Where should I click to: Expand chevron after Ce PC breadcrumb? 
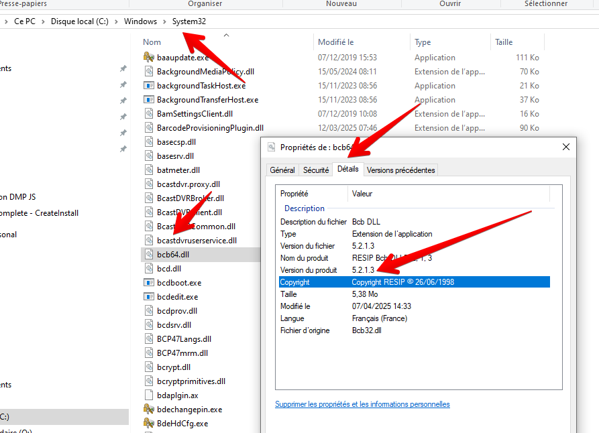(x=43, y=21)
